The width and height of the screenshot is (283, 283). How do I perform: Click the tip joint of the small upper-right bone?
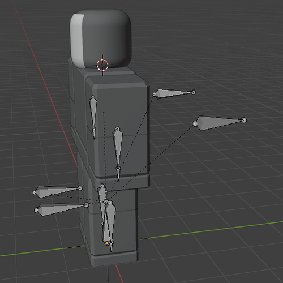(194, 92)
